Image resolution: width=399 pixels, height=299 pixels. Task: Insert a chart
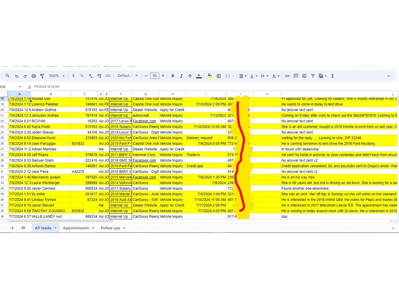[x=304, y=76]
